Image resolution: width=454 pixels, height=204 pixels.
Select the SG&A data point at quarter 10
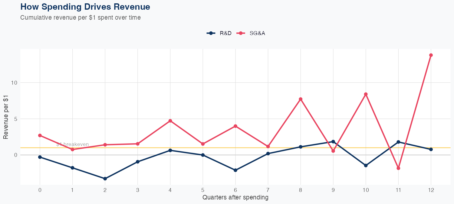366,94
